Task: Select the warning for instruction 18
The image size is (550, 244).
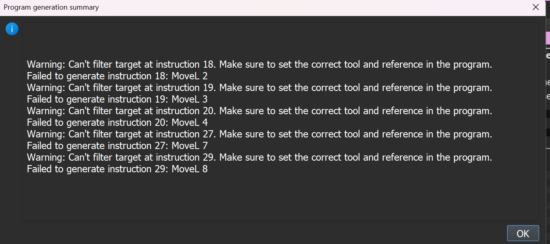Action: pos(259,65)
